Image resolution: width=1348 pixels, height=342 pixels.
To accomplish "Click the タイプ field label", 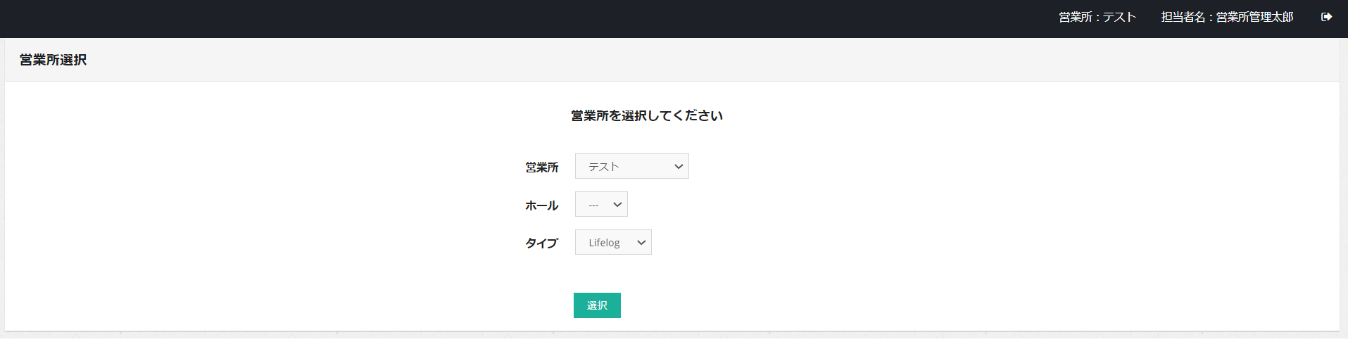I will pos(541,243).
